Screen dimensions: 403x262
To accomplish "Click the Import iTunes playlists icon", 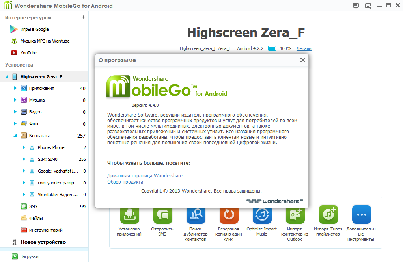I will coord(328,215).
